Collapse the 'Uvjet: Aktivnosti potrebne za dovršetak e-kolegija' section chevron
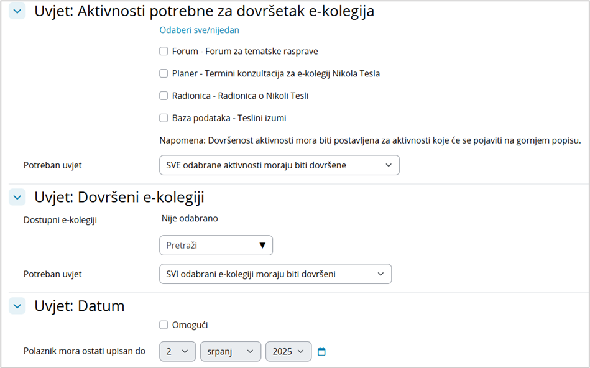Viewport: 590px width, 368px height. [17, 11]
